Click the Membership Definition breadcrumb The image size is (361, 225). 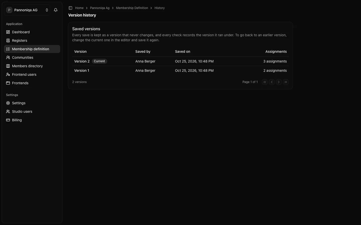click(132, 8)
